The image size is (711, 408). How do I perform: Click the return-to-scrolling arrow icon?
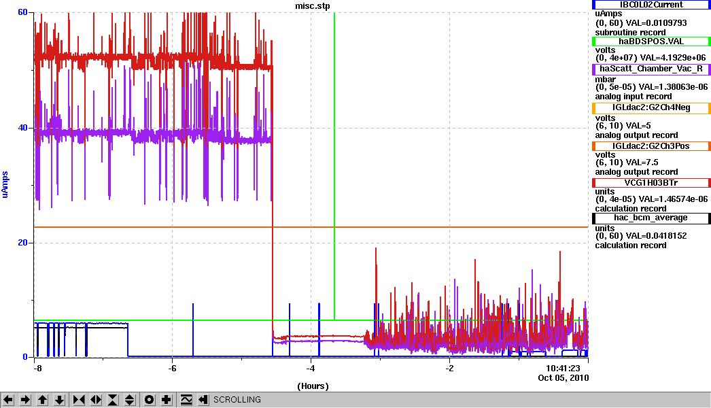pos(203,400)
